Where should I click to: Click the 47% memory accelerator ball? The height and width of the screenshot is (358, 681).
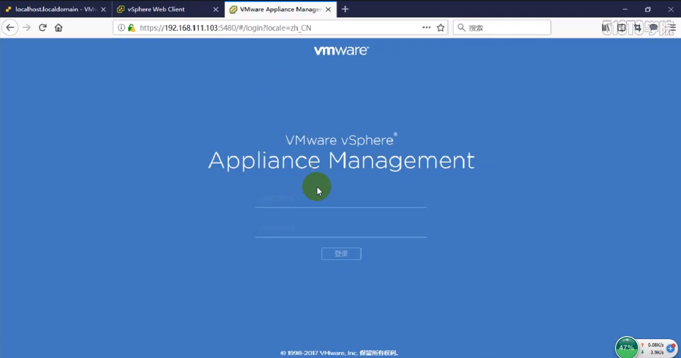point(626,347)
